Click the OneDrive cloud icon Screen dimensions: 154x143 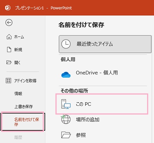click(66, 75)
